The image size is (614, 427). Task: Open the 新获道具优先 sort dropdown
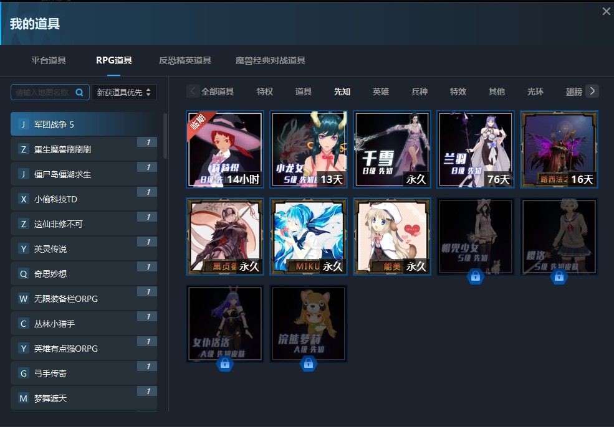pos(124,92)
